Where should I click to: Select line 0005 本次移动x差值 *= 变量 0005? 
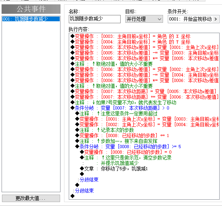145,59
